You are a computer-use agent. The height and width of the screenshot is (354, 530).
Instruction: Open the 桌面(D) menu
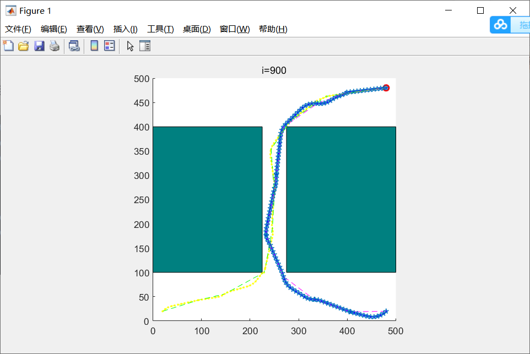[x=197, y=29]
